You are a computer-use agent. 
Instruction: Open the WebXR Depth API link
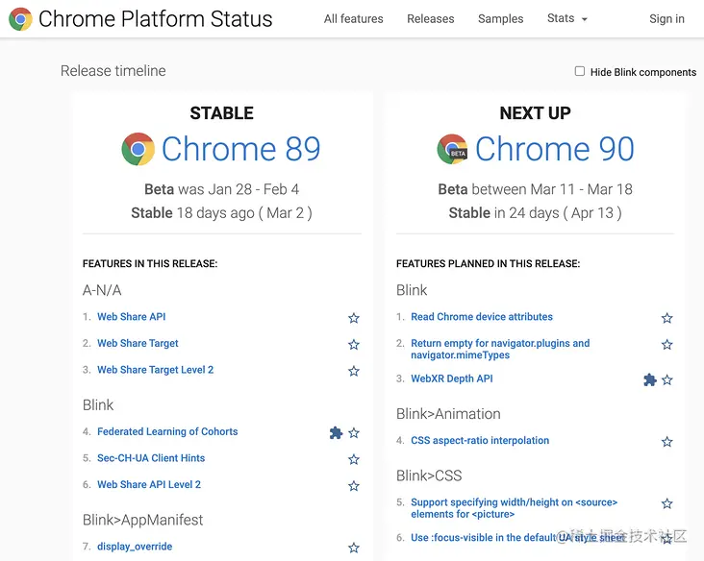click(x=451, y=378)
